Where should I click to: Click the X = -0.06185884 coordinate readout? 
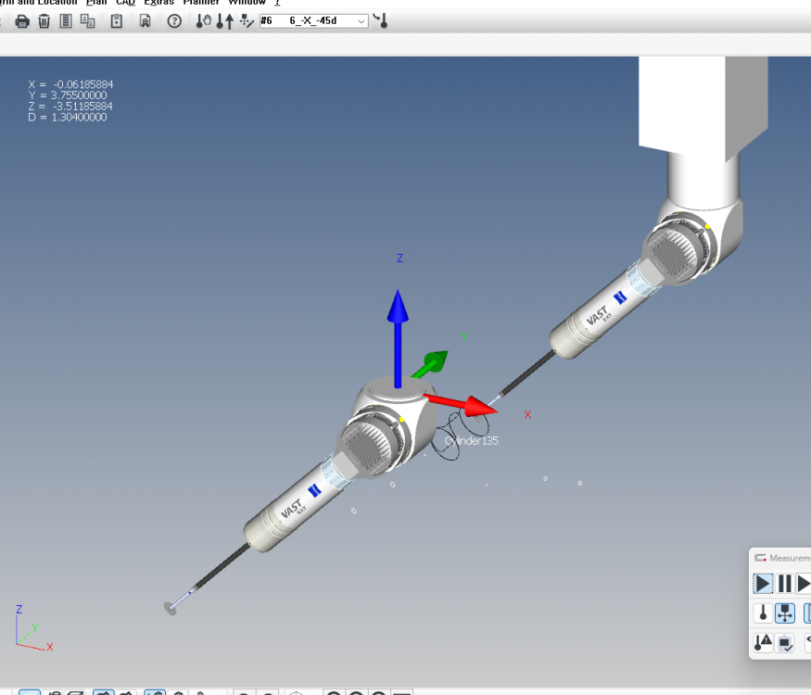[70, 84]
